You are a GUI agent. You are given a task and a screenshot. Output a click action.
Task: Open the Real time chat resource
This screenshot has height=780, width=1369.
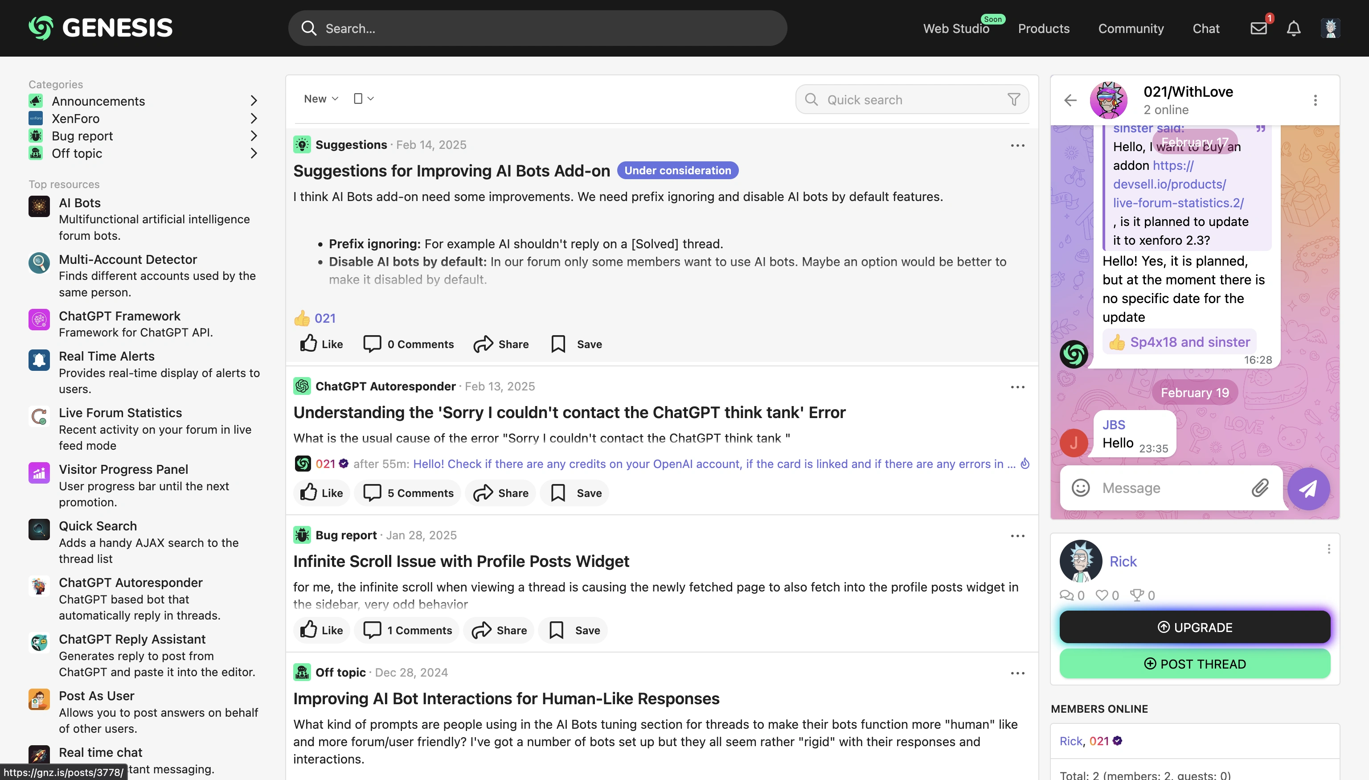point(100,752)
